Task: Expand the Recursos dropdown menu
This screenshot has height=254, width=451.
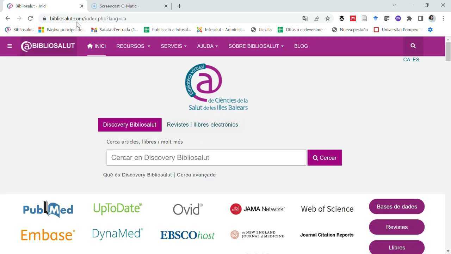Action: pos(133,46)
